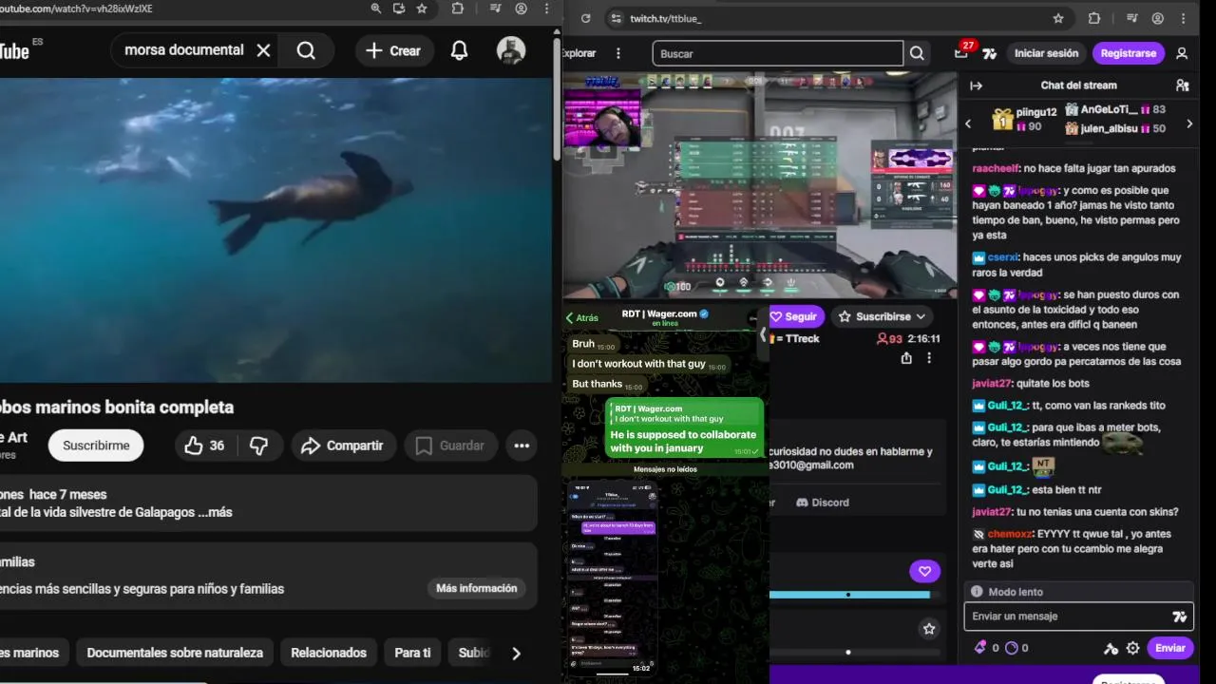
Task: Follow the channel with Seguir
Action: [x=796, y=316]
